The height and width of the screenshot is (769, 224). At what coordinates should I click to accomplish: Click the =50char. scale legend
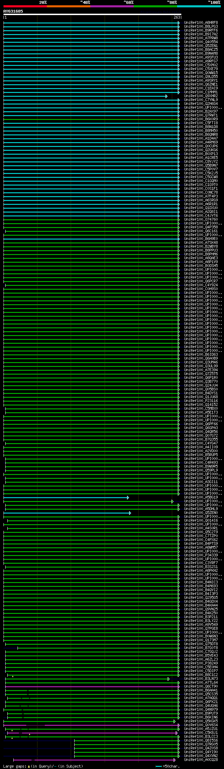pos(168,766)
